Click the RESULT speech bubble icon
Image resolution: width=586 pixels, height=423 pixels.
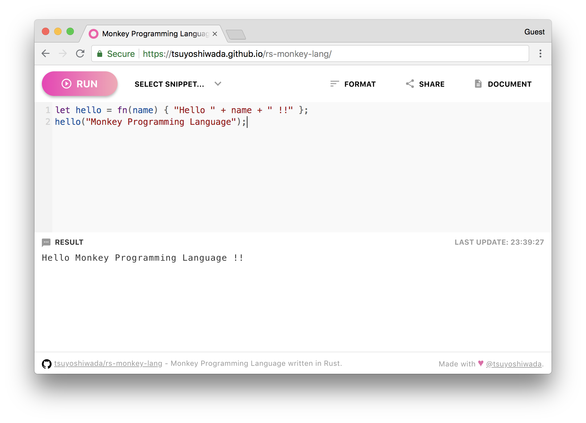(x=46, y=243)
